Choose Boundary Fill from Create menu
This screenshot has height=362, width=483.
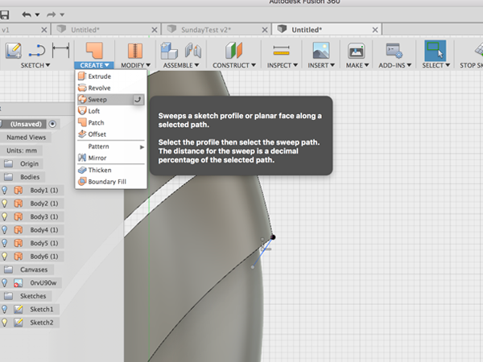click(111, 182)
